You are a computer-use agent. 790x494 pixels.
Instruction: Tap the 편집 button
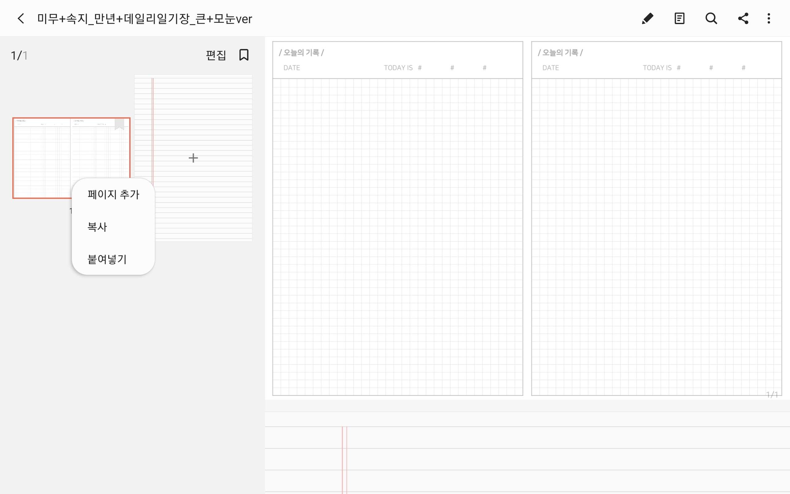[216, 55]
